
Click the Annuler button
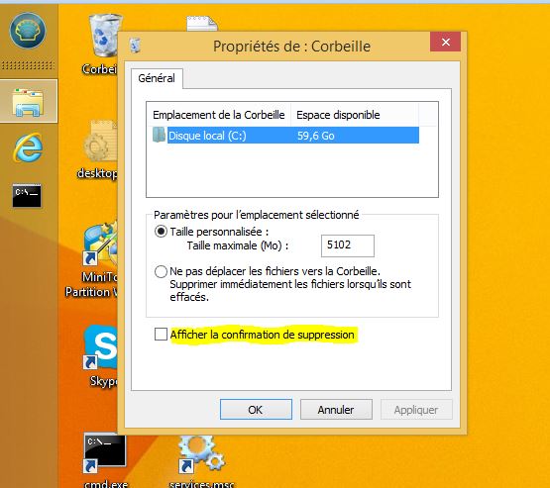(336, 410)
